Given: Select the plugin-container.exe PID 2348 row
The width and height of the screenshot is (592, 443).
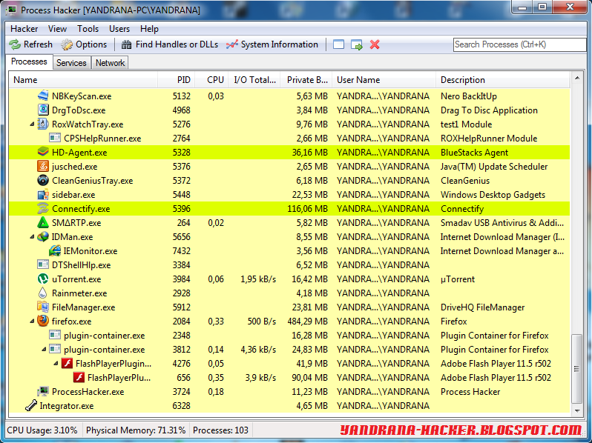Looking at the screenshot, I should (289, 335).
